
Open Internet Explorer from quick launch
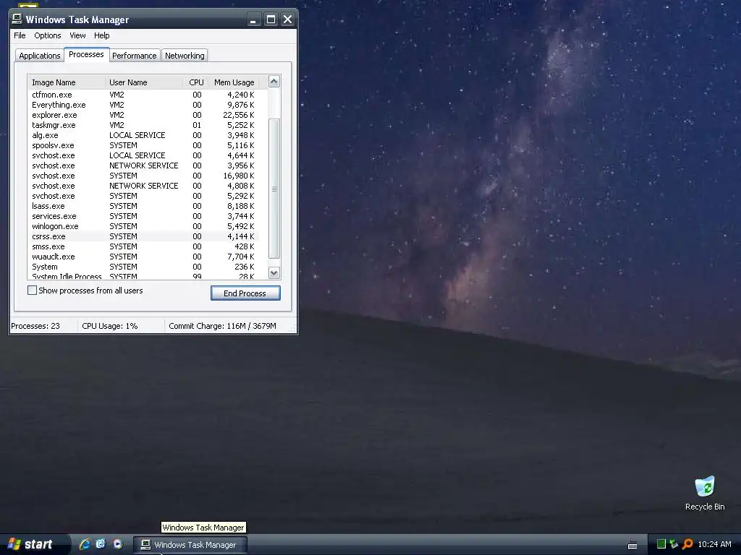[85, 544]
